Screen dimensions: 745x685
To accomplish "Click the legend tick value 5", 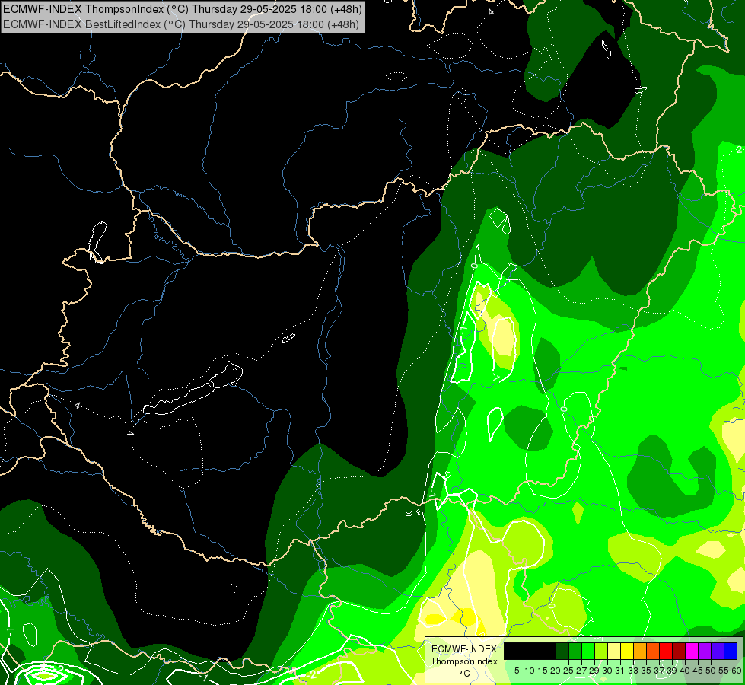I will click(x=517, y=671).
